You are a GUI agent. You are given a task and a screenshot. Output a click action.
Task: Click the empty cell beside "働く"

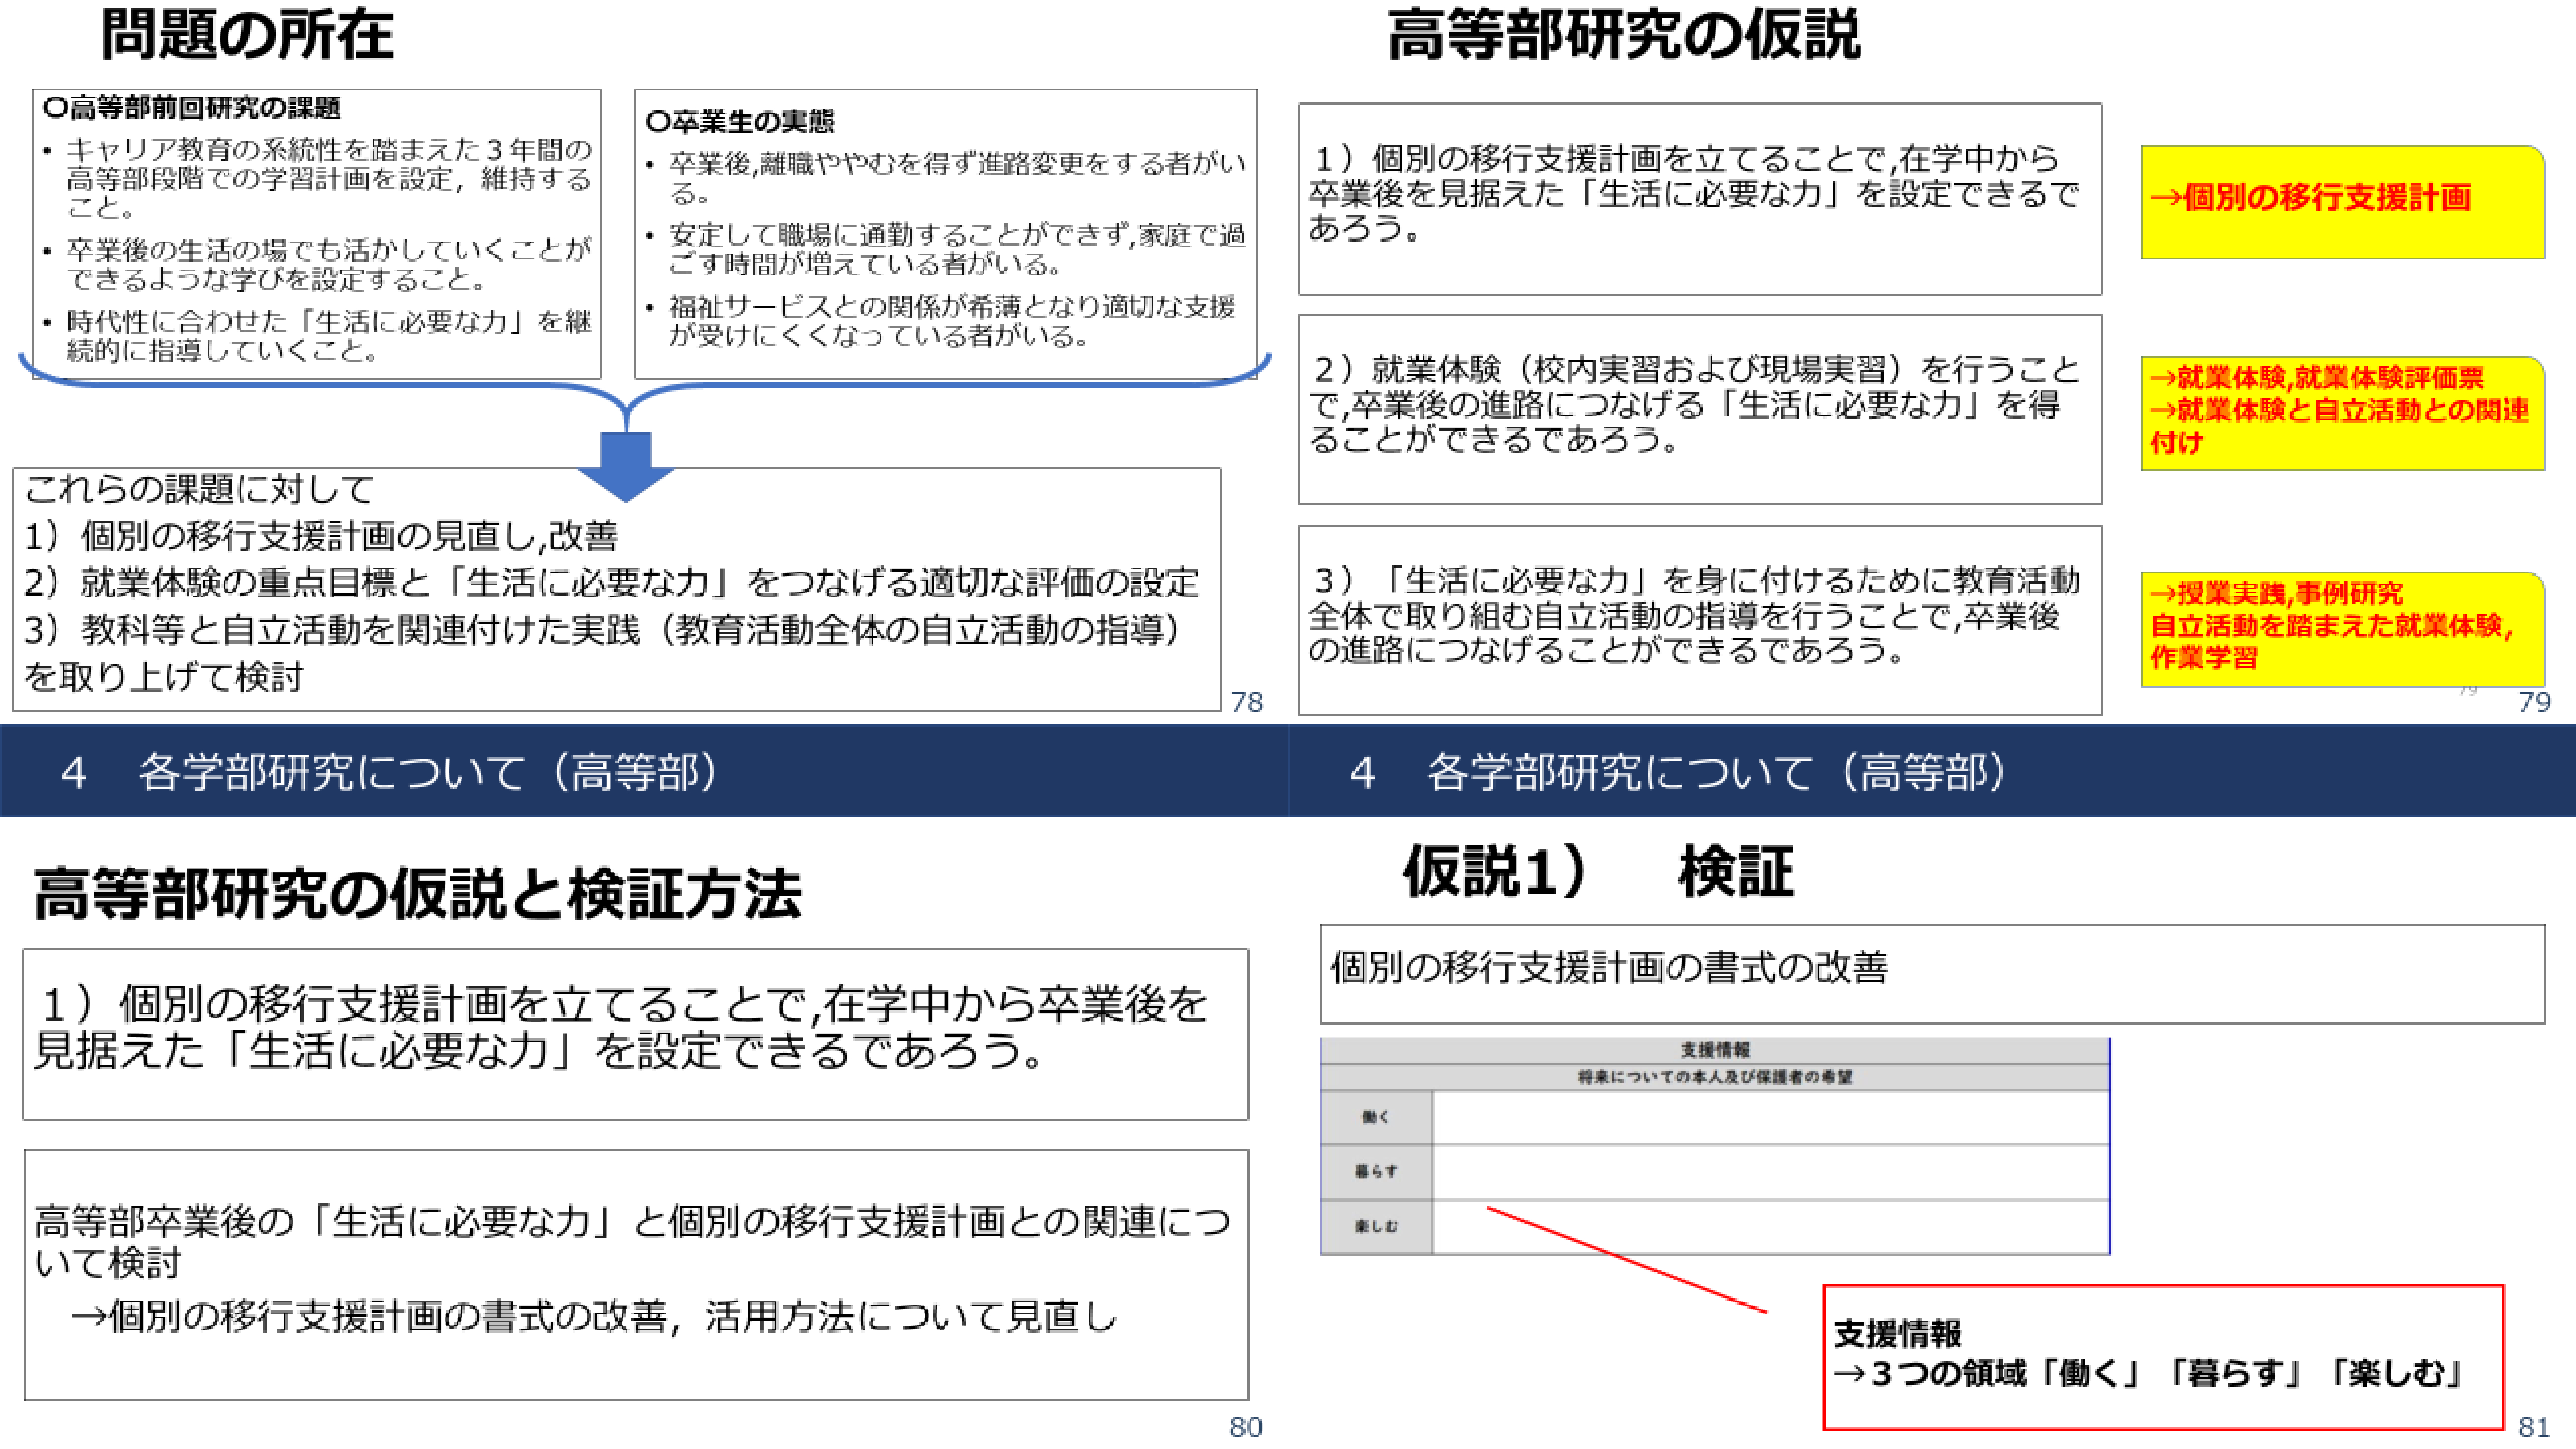click(1770, 1117)
